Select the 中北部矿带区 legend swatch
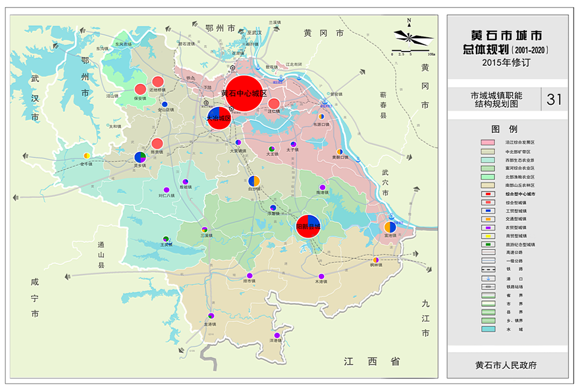Image resolution: width=581 pixels, height=389 pixels. (x=488, y=152)
